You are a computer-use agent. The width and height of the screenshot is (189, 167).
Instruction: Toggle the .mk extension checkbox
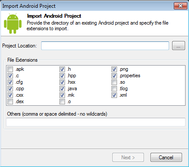[x=62, y=95]
